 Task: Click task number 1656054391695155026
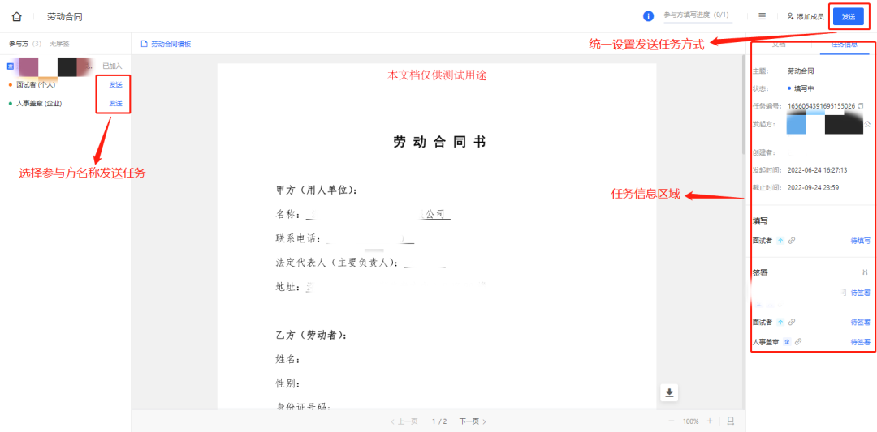pos(821,105)
